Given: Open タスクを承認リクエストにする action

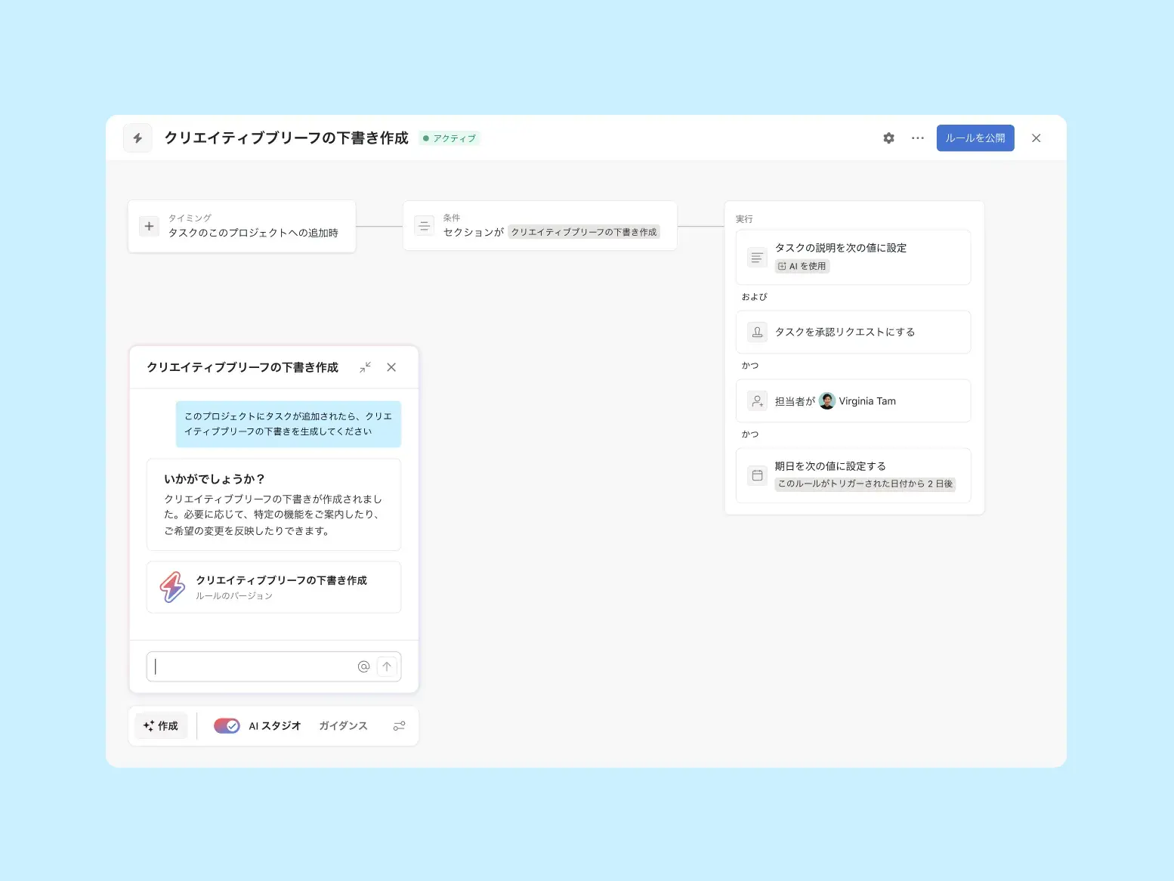Looking at the screenshot, I should (853, 332).
